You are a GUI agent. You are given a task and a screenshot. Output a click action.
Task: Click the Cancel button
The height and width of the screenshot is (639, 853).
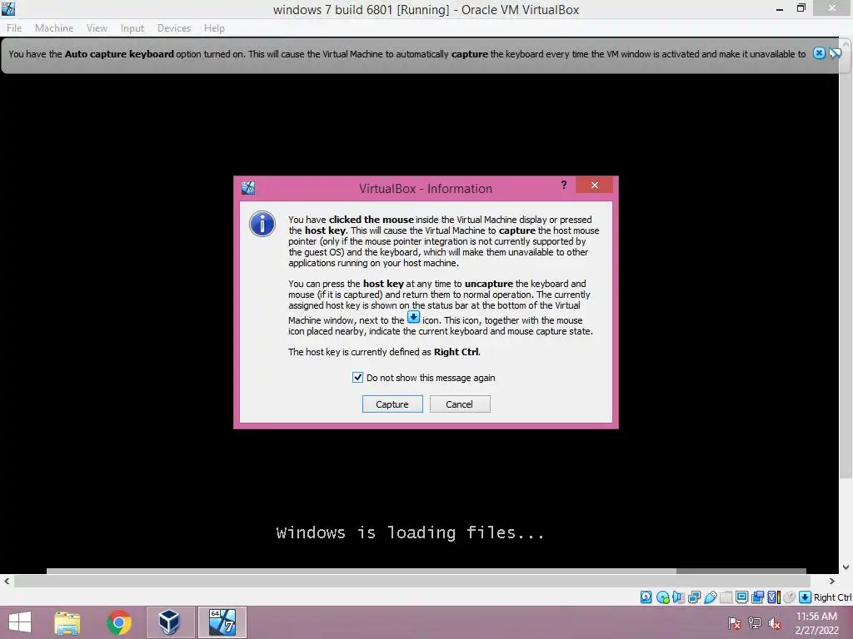coord(460,404)
